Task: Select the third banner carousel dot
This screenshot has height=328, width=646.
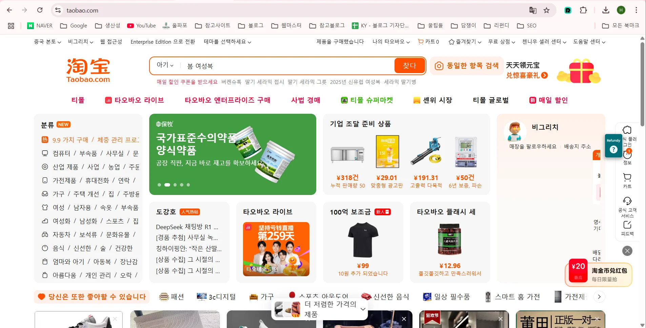Action: click(175, 185)
